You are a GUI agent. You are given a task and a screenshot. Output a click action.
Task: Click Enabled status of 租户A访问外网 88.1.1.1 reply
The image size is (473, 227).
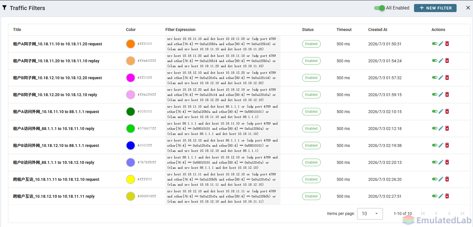coord(311,129)
